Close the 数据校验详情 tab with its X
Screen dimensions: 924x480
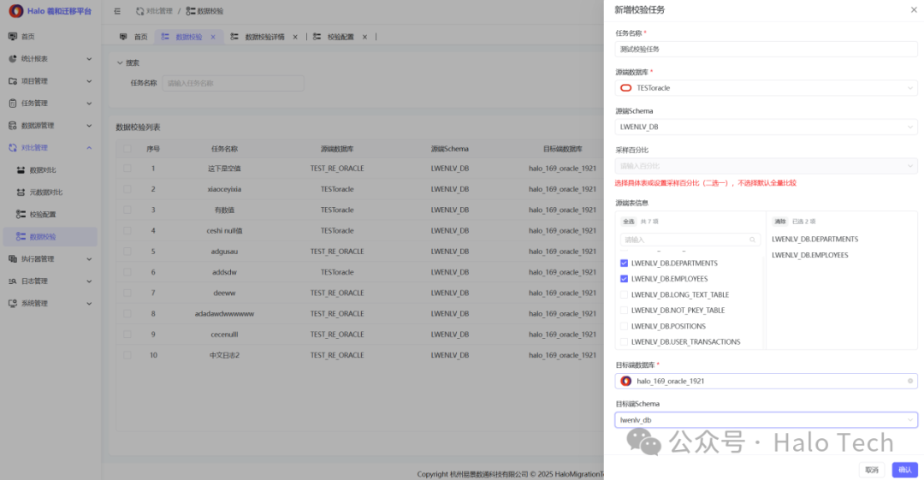click(295, 37)
